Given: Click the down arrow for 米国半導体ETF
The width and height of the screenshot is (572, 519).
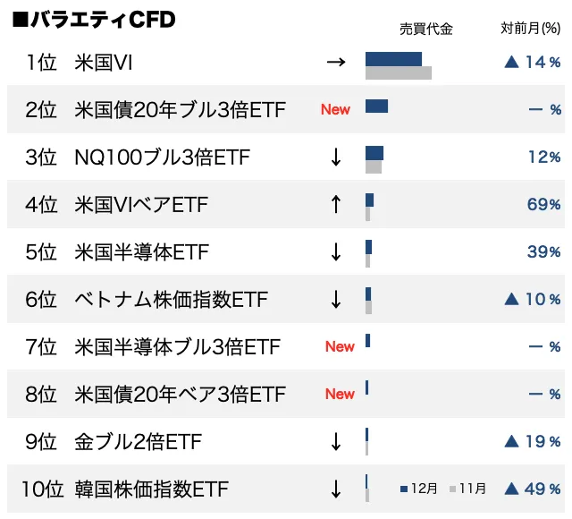Looking at the screenshot, I should pos(336,252).
